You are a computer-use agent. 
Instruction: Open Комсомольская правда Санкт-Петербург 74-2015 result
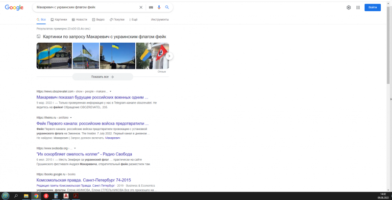tap(84, 180)
